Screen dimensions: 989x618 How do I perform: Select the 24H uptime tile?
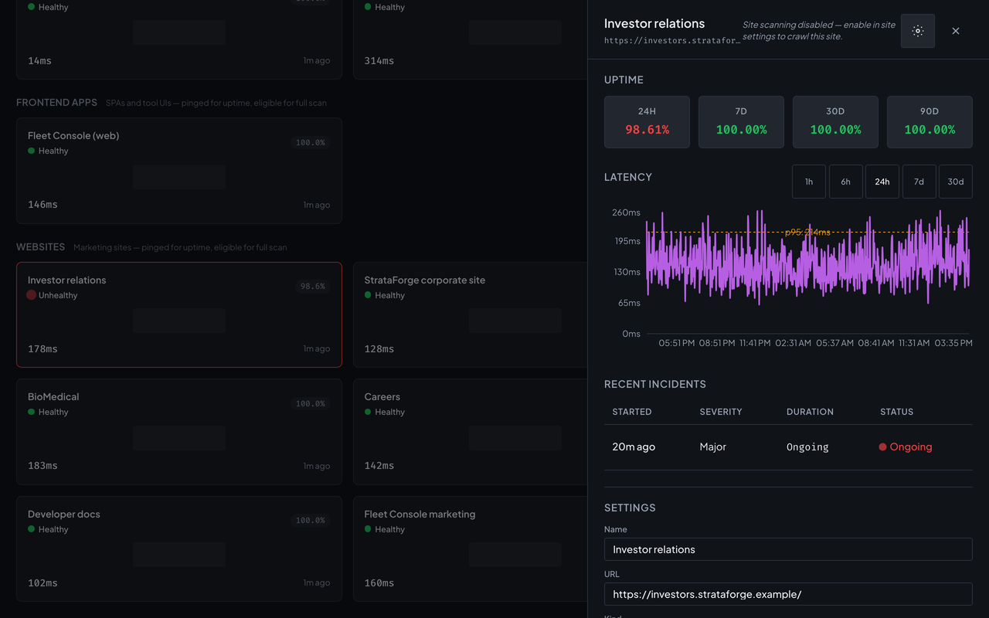(x=647, y=122)
